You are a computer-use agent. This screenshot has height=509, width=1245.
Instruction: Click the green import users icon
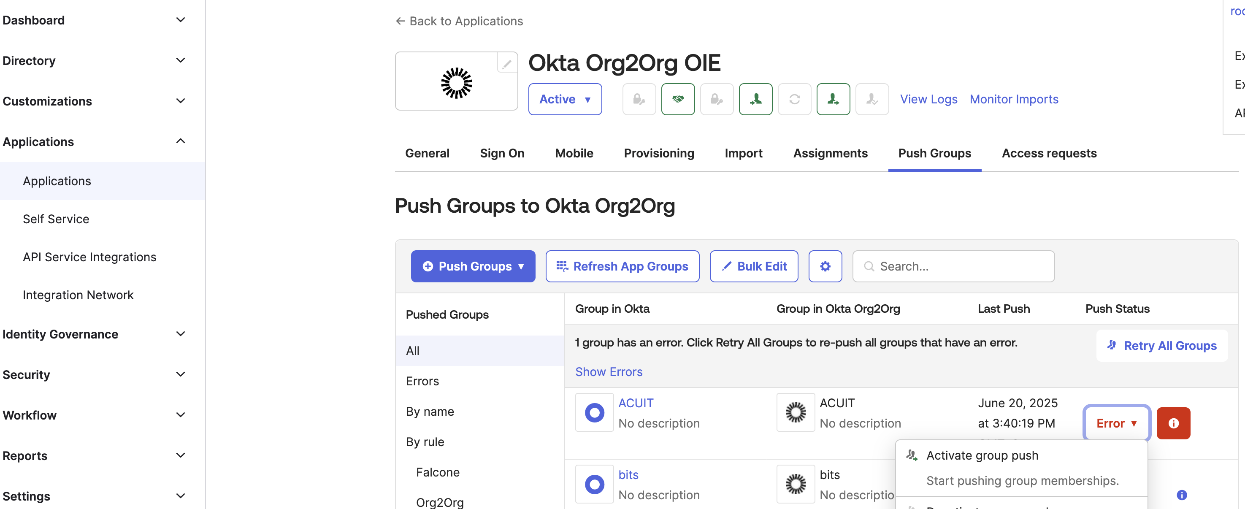click(x=755, y=99)
